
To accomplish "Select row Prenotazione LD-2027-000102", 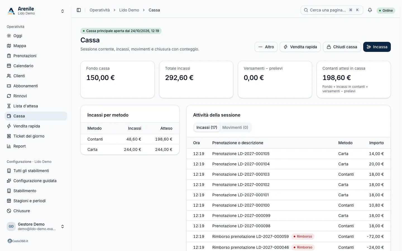I will 288,185.
